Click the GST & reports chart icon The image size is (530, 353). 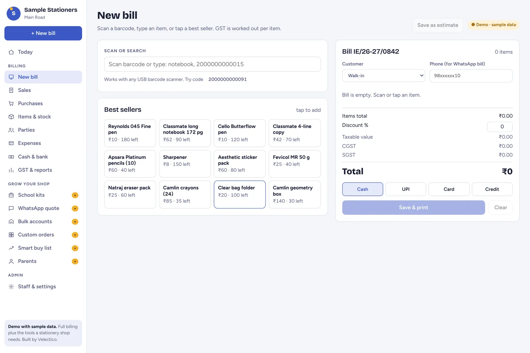coord(11,170)
